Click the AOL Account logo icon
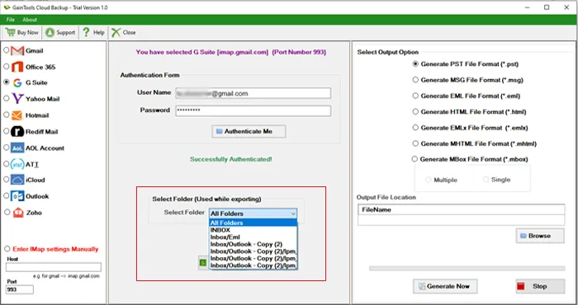 (x=17, y=148)
